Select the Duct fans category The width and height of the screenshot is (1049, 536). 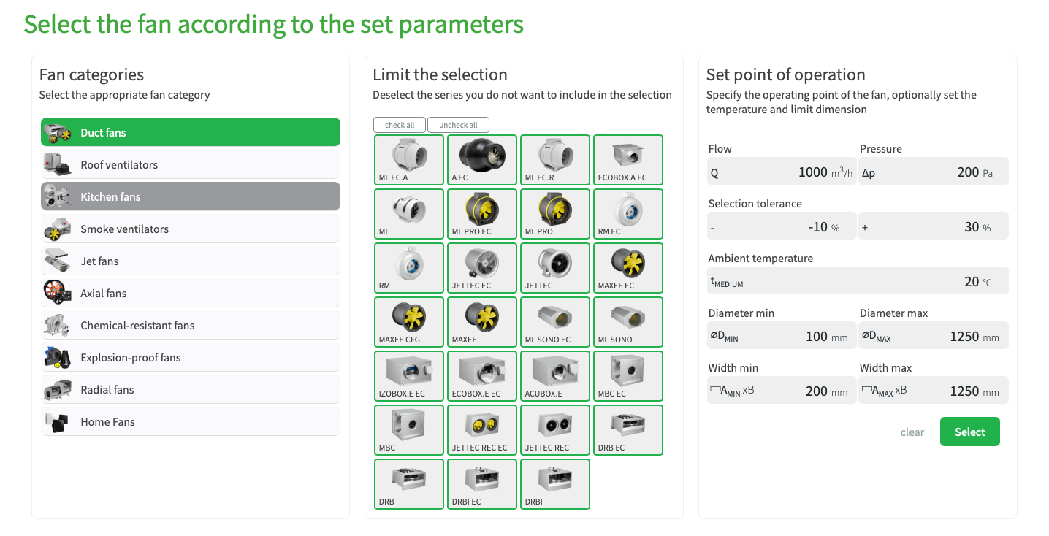(x=191, y=132)
